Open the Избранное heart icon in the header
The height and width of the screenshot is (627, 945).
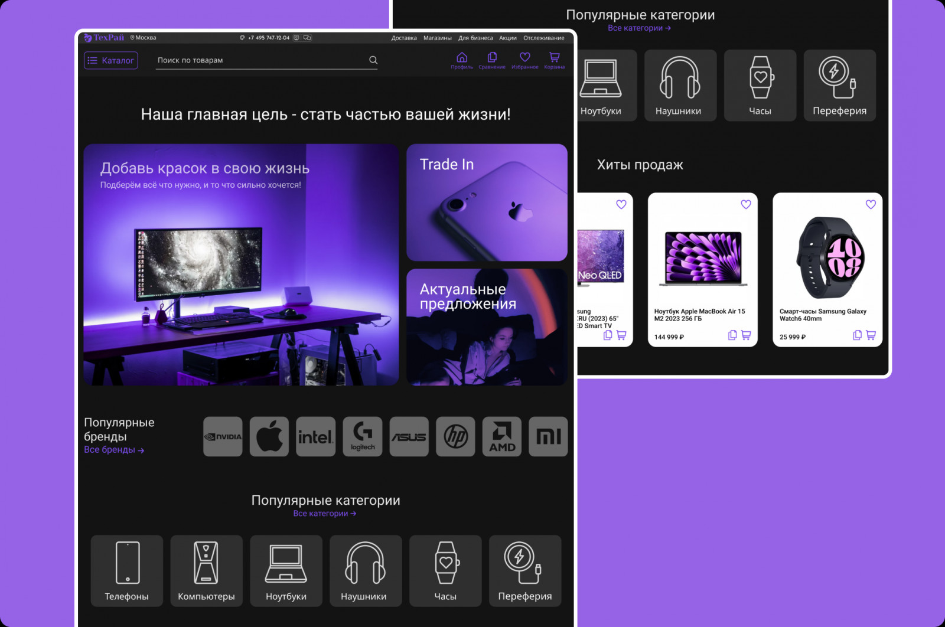(x=524, y=60)
